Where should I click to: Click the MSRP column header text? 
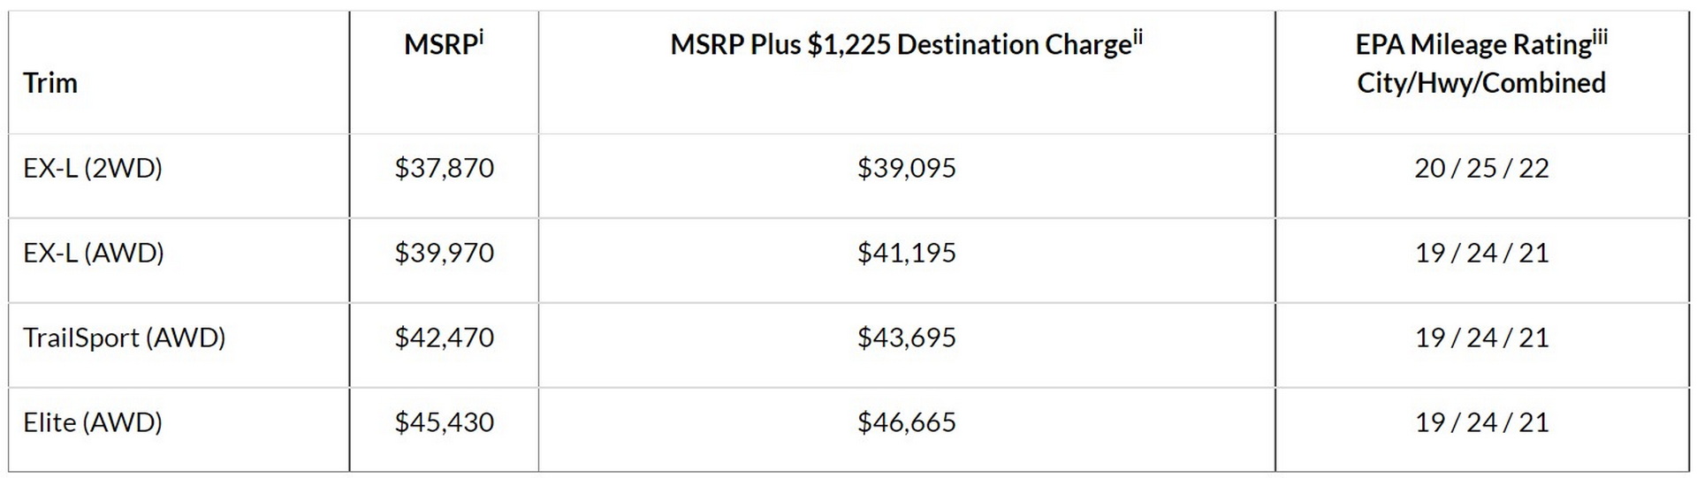(x=439, y=45)
